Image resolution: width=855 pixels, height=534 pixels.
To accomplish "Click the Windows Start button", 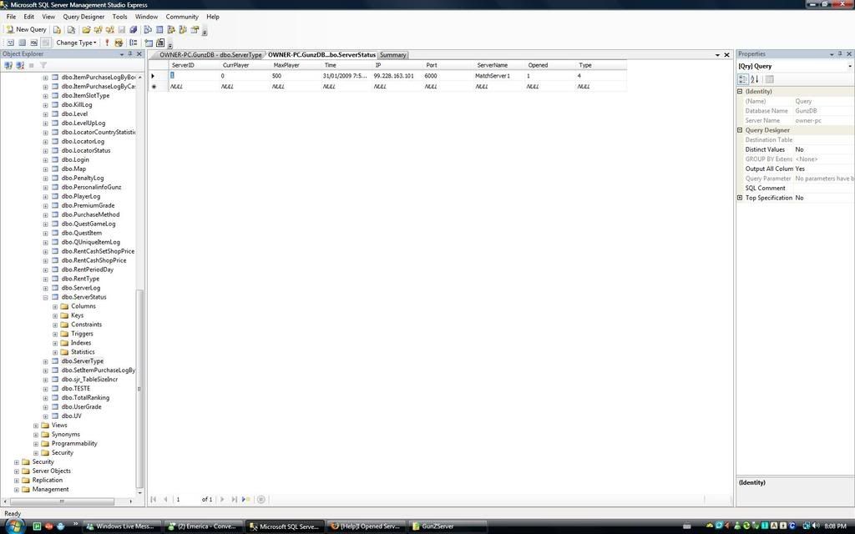I will coord(15,526).
